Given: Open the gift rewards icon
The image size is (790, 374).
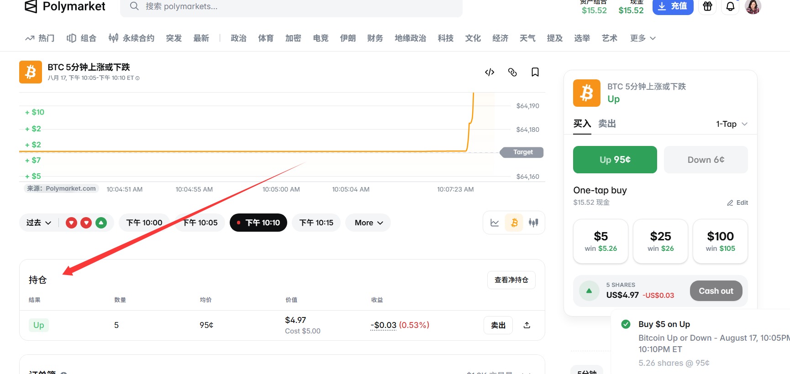Looking at the screenshot, I should pyautogui.click(x=707, y=6).
